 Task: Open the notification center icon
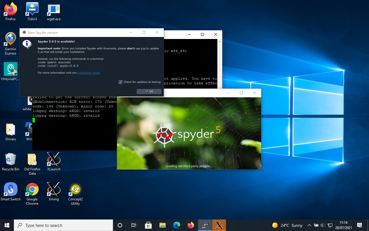pyautogui.click(x=359, y=225)
